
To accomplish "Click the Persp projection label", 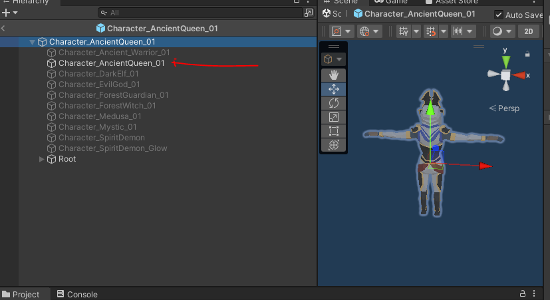I will click(x=504, y=108).
